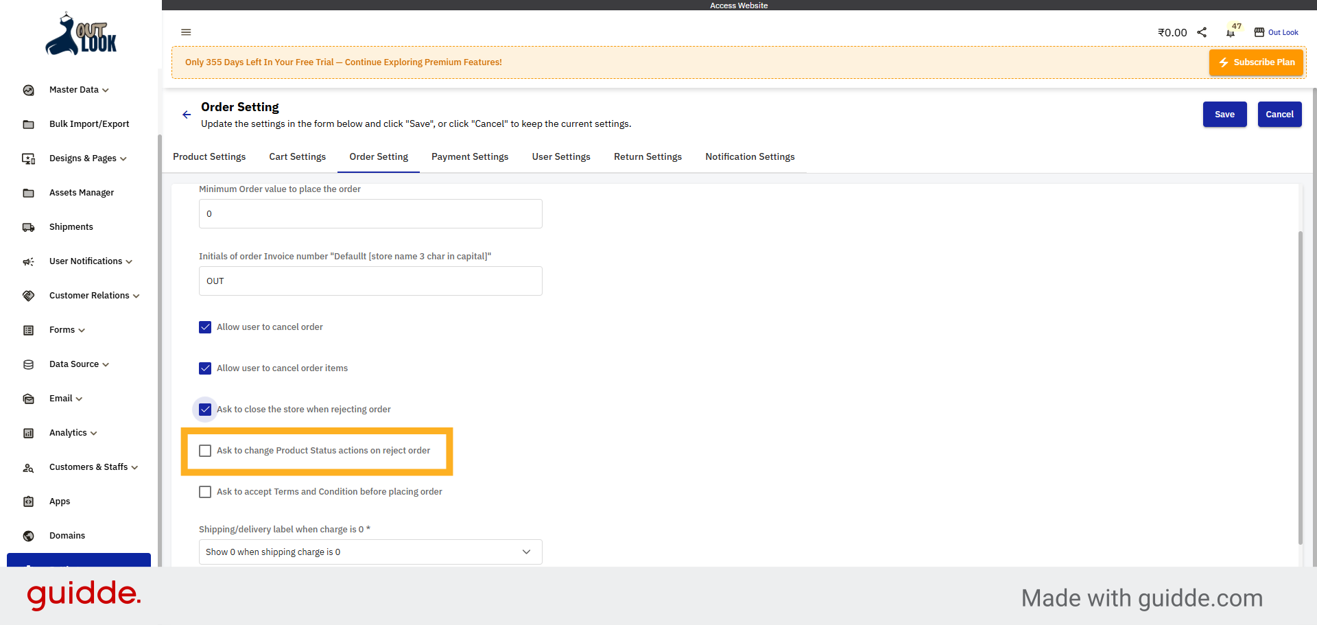Open the Domains section
Screen dimensions: 1317x625
67,535
